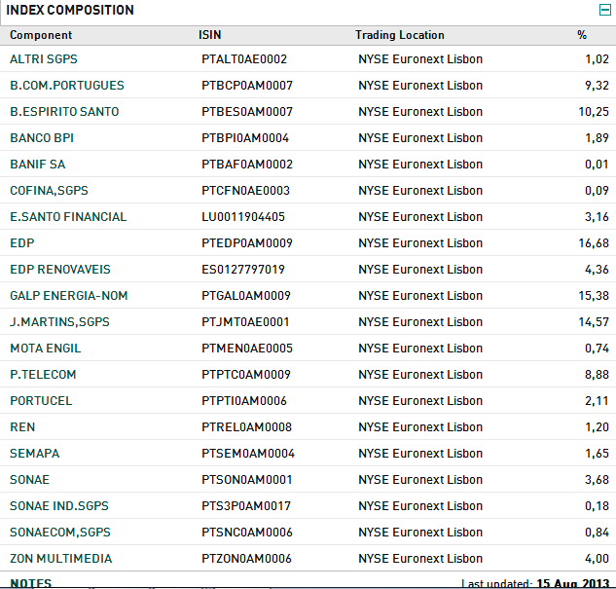Click the 3,68 weight for SONAE
Screen dimensions: 616x589
(x=597, y=480)
